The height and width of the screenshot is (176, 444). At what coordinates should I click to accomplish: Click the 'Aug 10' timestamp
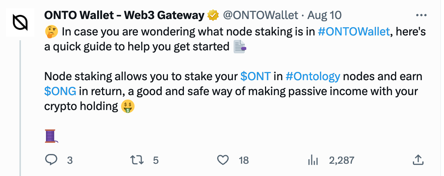coord(324,16)
